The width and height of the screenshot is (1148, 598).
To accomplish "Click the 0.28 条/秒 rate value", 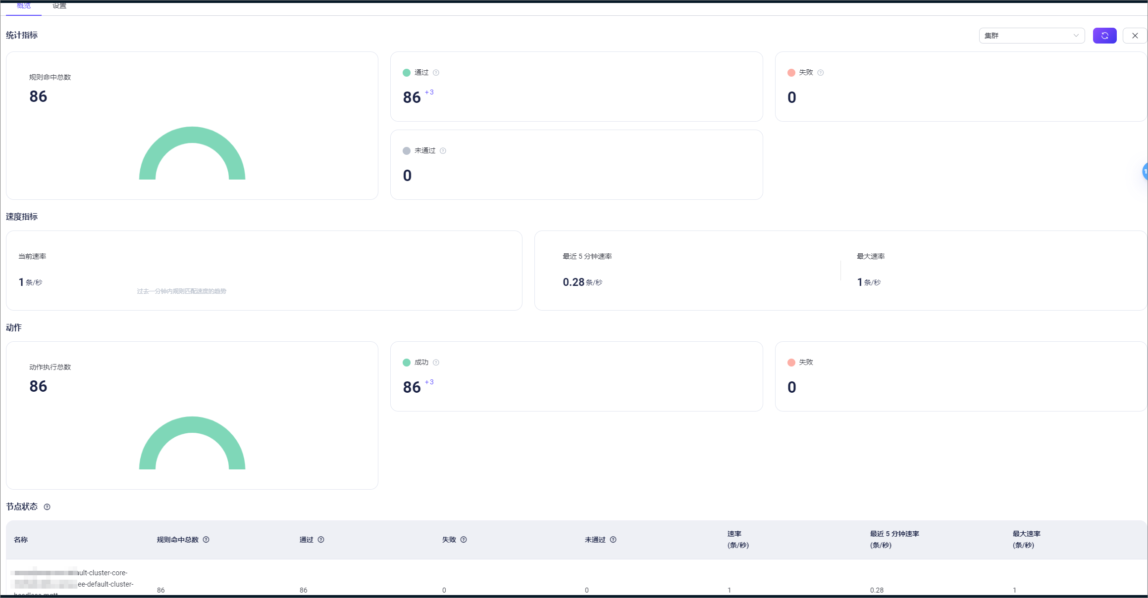I will coord(582,282).
